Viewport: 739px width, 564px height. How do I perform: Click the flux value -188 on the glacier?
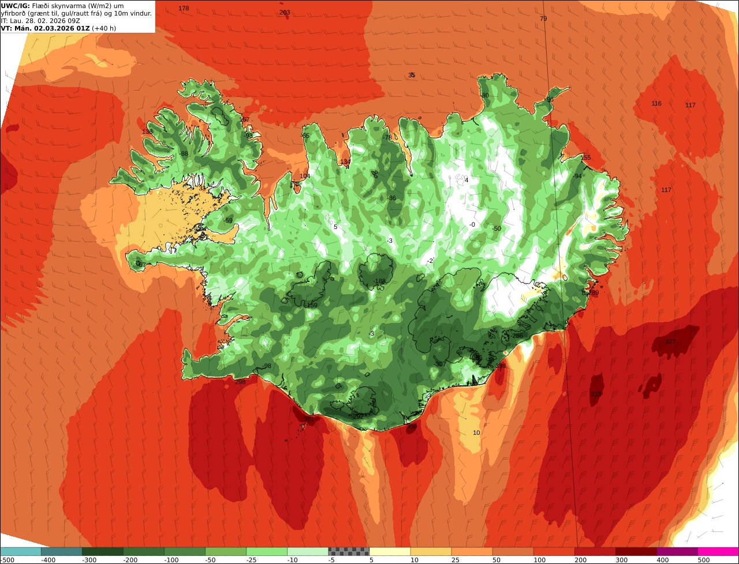pos(379,281)
